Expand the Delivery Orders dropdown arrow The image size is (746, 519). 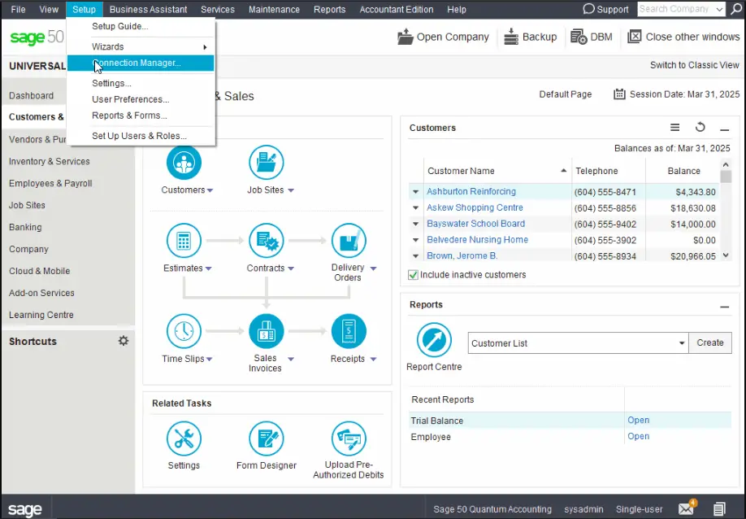pyautogui.click(x=374, y=268)
